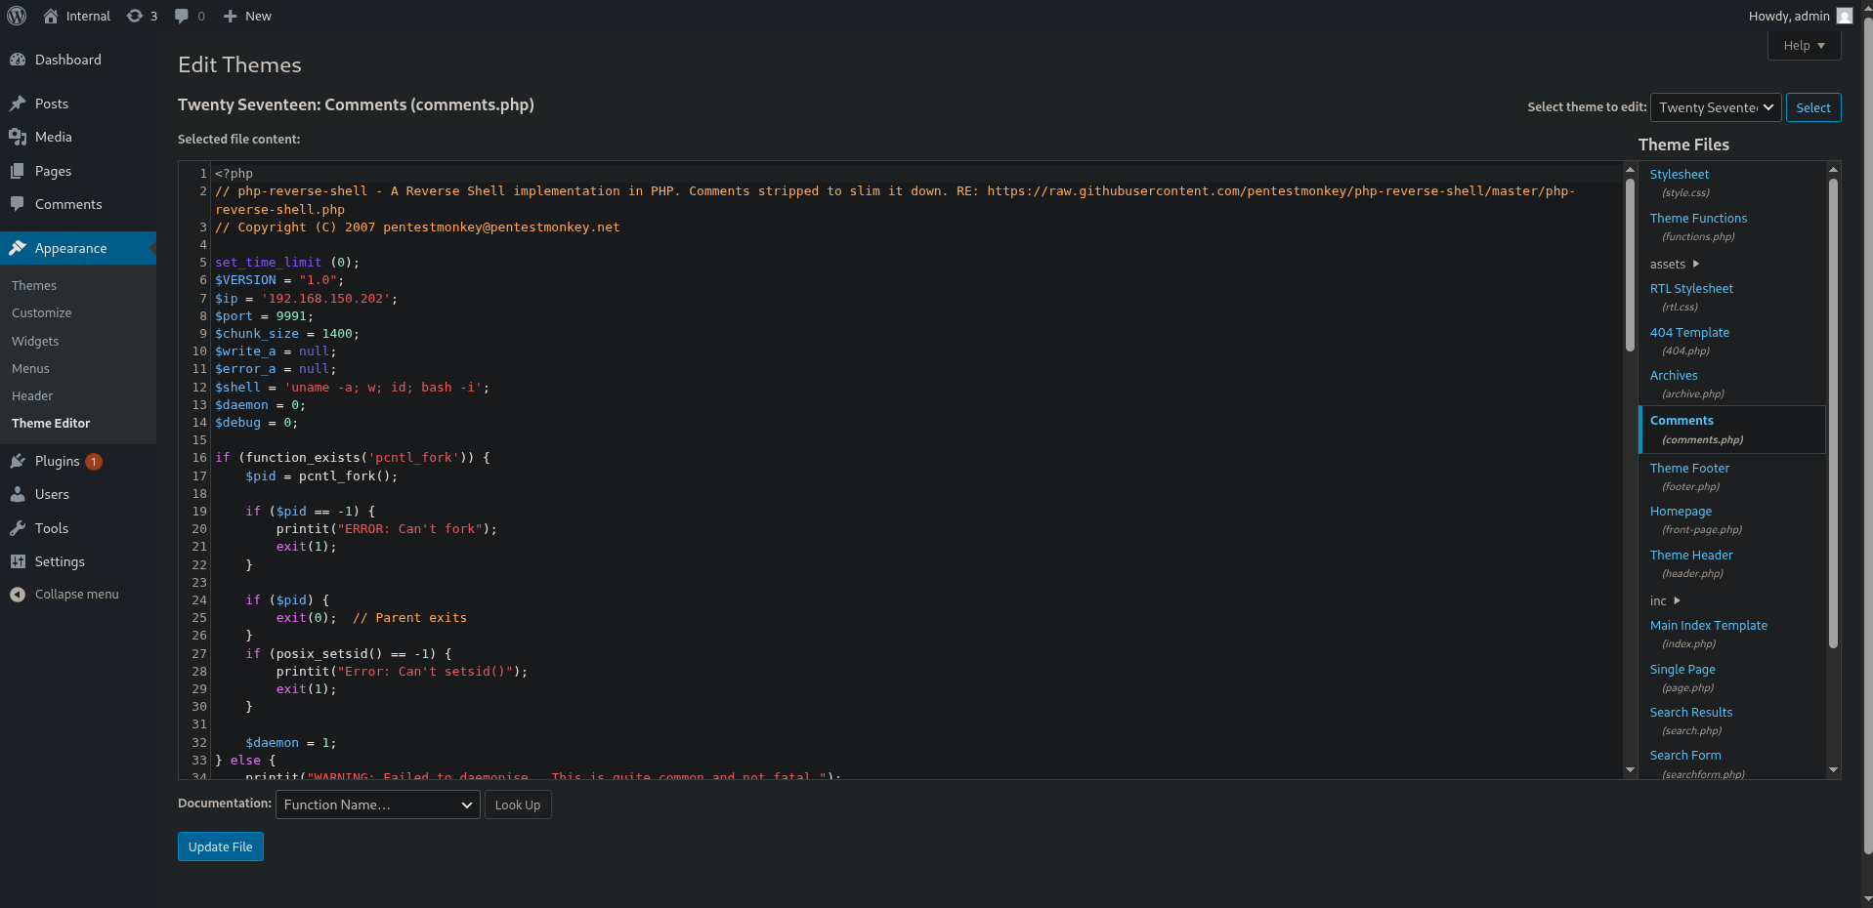
Task: Click the Collapse menu arrow icon
Action: click(18, 594)
